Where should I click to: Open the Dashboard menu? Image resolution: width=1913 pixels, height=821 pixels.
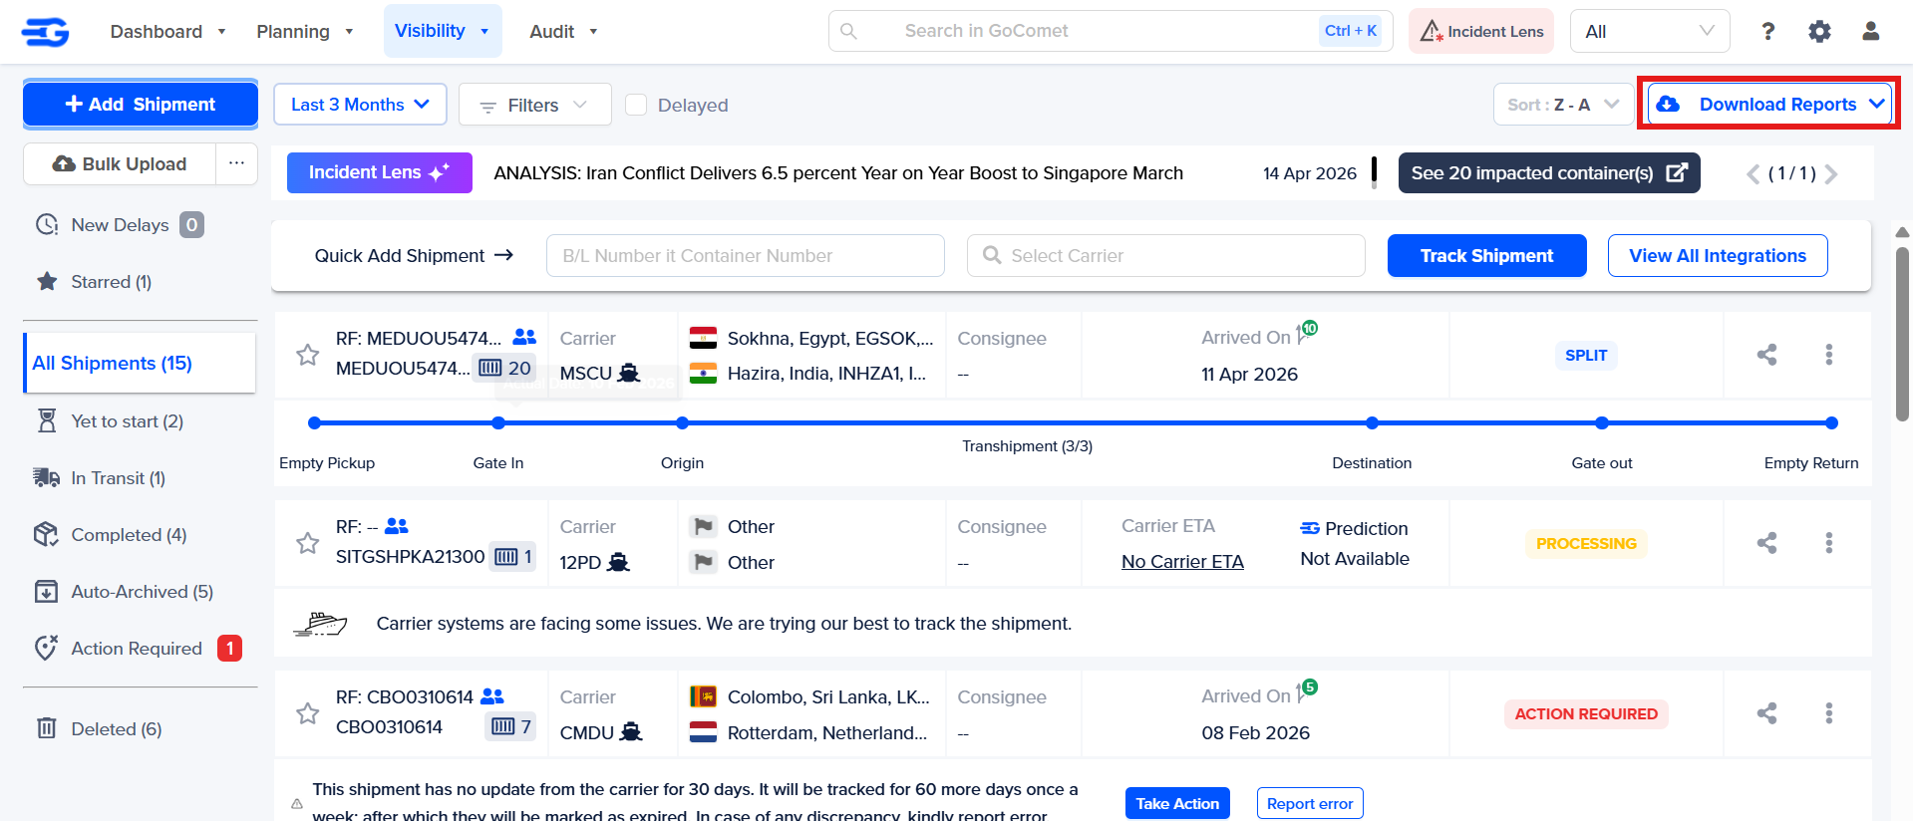pos(167,32)
